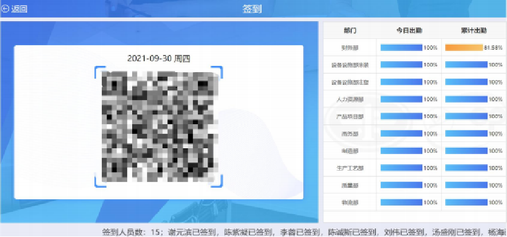Click 人力资源部 今日出勤 progress bar
Image resolution: width=507 pixels, height=237 pixels.
click(x=401, y=99)
